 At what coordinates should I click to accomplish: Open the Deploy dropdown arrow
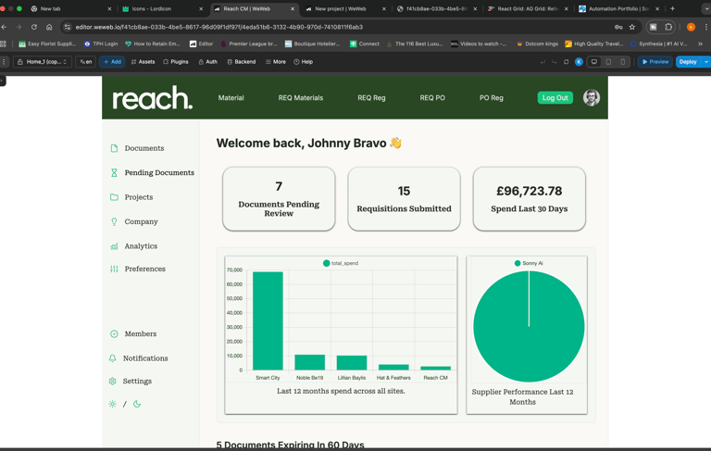pos(706,62)
